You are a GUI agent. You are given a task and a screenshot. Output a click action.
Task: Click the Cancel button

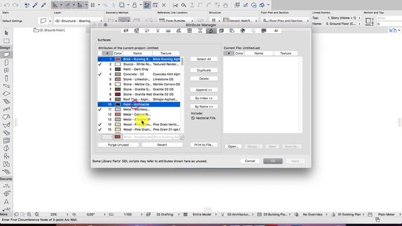click(250, 161)
